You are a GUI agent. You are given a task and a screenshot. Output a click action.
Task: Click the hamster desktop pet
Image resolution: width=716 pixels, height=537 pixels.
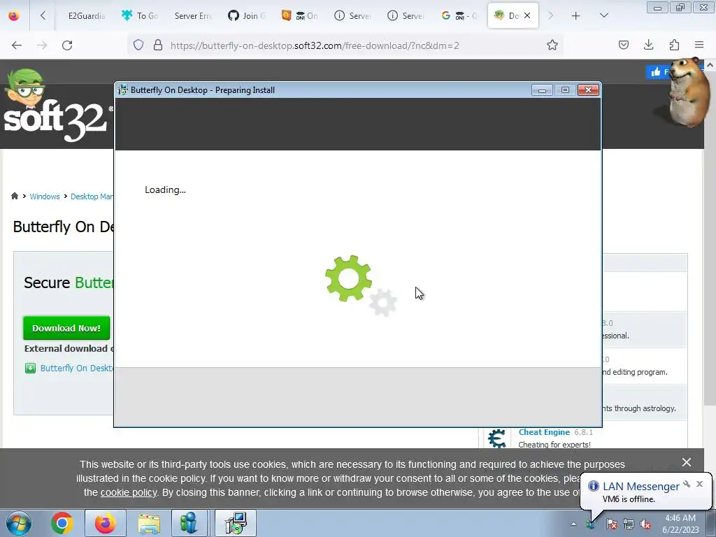pos(687,92)
